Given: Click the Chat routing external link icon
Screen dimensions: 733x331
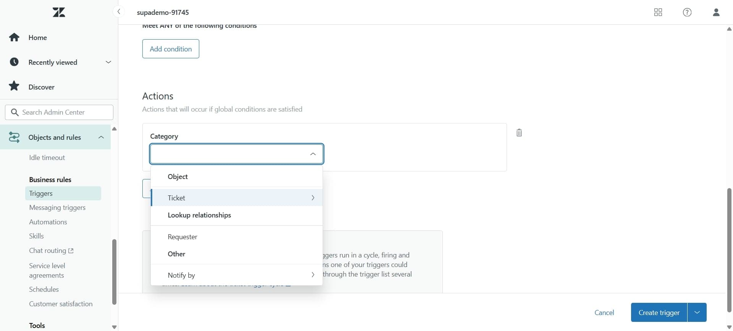Looking at the screenshot, I should [x=71, y=251].
